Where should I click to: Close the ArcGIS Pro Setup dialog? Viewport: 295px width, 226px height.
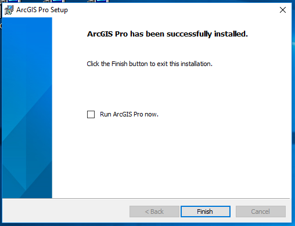tap(283, 10)
